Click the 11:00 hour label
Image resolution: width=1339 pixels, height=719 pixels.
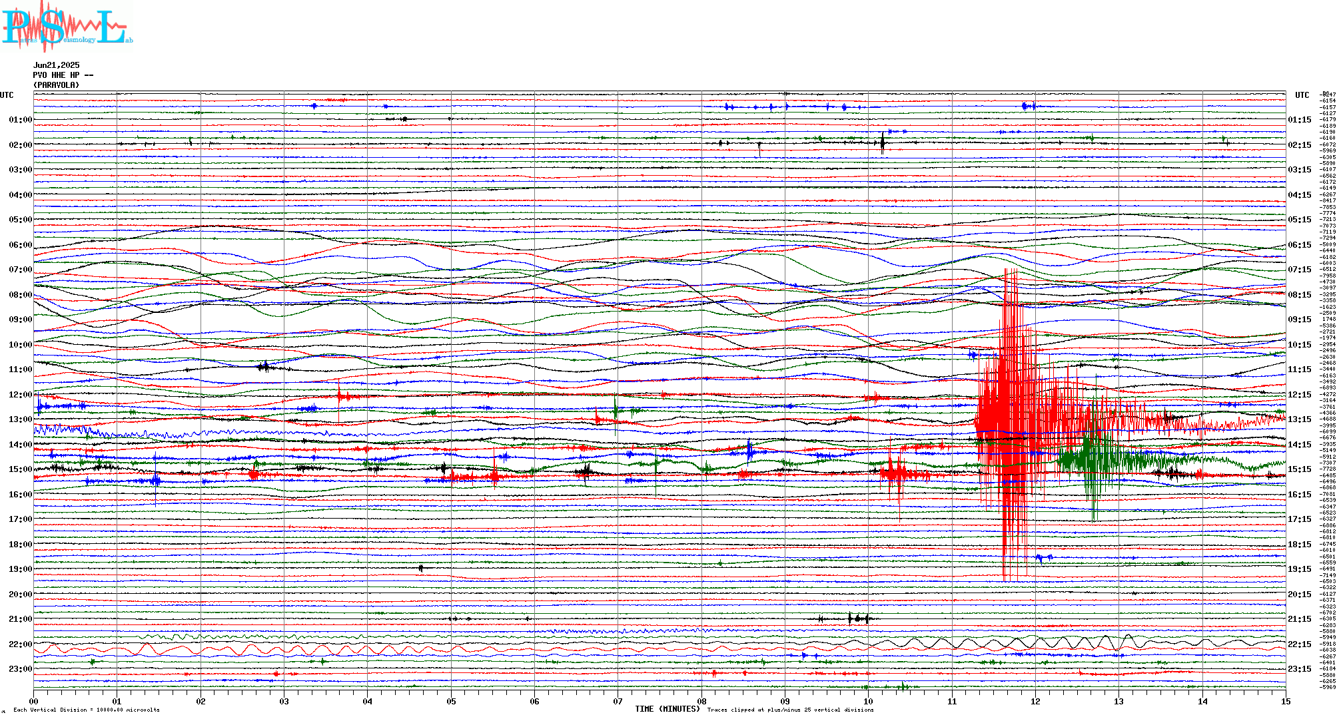(x=21, y=369)
